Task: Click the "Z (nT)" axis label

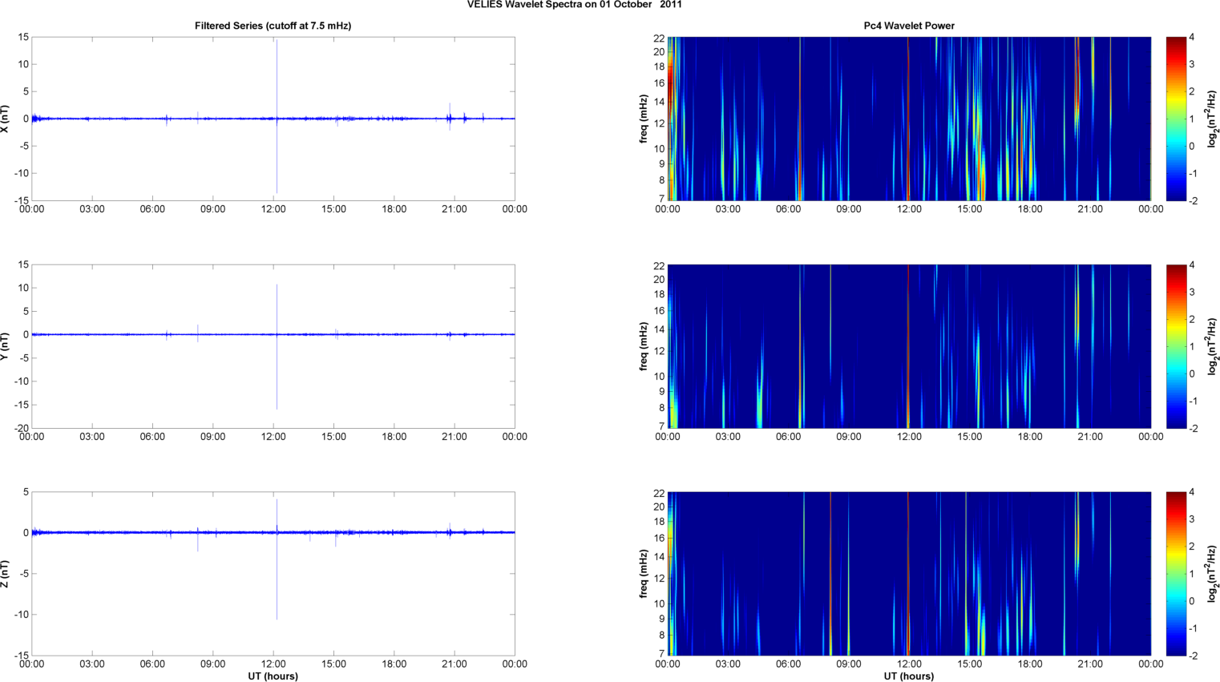Action: [x=6, y=574]
